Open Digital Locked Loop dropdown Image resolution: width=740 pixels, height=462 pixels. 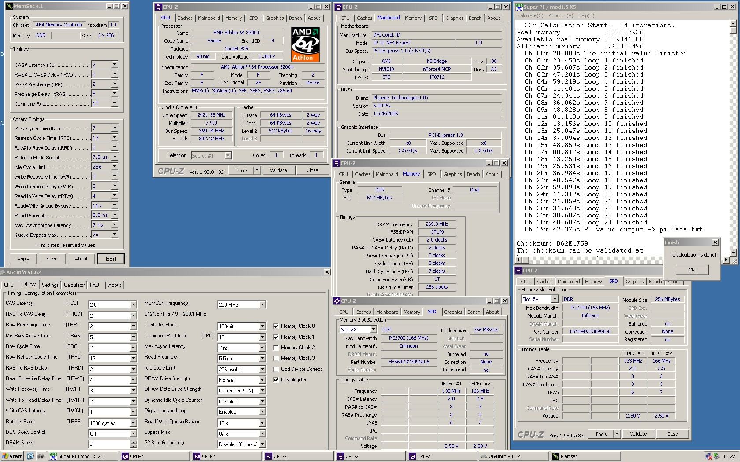click(x=262, y=412)
